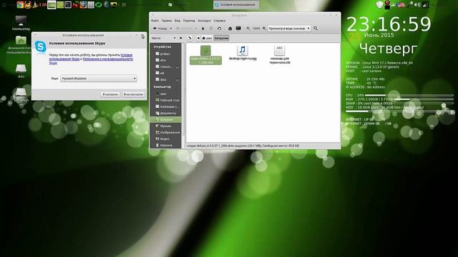Select the 'user' path button
This screenshot has height=257, width=458.
[x=207, y=38]
